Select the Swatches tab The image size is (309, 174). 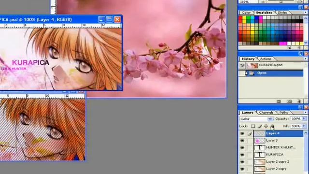click(264, 13)
